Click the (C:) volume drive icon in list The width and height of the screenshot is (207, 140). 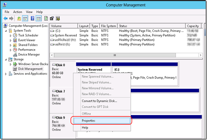pos(53,31)
